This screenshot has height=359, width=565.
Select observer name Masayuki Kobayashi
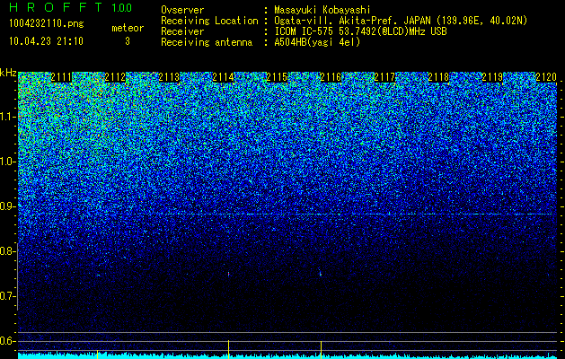pyautogui.click(x=322, y=10)
